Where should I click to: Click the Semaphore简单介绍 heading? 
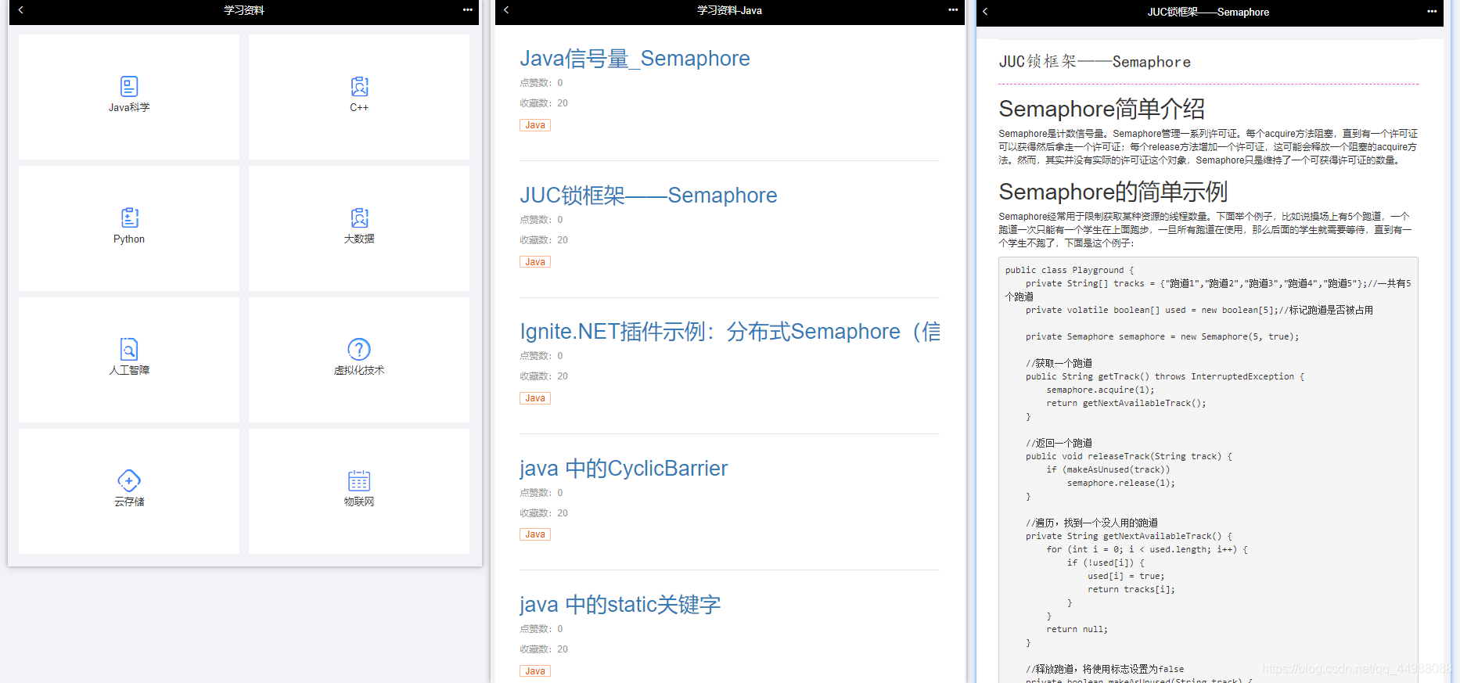point(1102,109)
